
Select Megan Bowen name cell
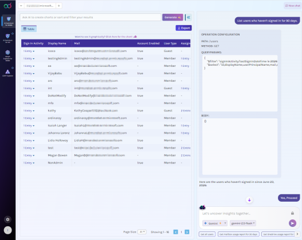click(57, 155)
